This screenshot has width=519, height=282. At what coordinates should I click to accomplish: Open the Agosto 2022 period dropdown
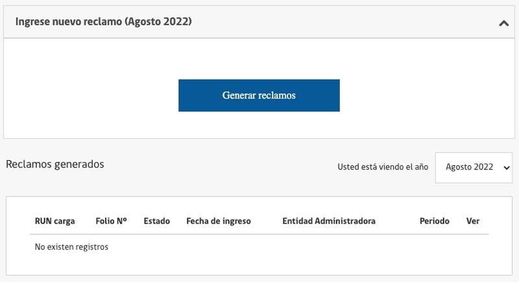[473, 167]
